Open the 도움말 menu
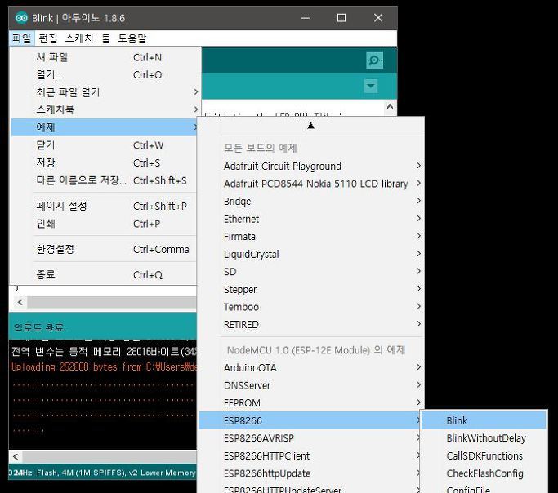This screenshot has width=558, height=493. (x=132, y=38)
